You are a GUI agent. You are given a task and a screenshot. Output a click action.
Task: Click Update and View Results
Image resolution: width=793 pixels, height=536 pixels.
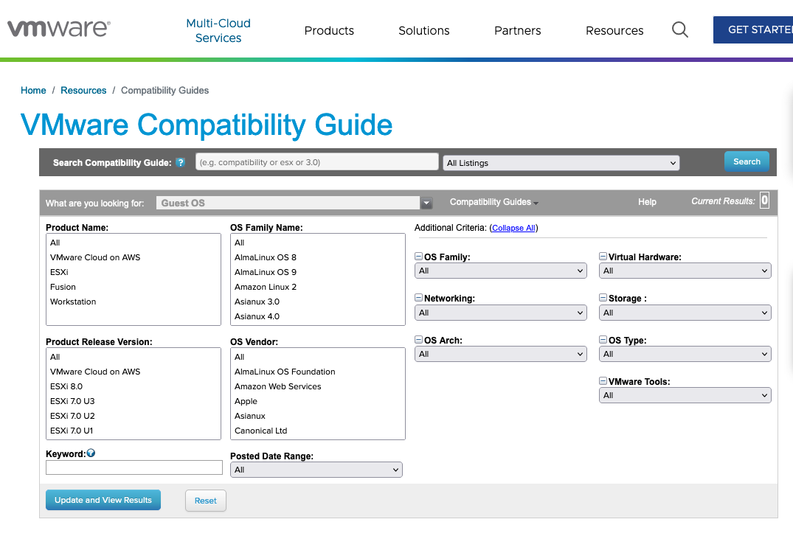click(103, 500)
